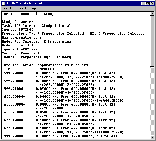Click the first 599.90000 product value
The image size is (156, 141).
click(14, 73)
